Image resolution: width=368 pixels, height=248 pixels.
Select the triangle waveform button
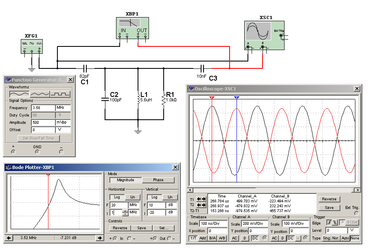coord(39,94)
